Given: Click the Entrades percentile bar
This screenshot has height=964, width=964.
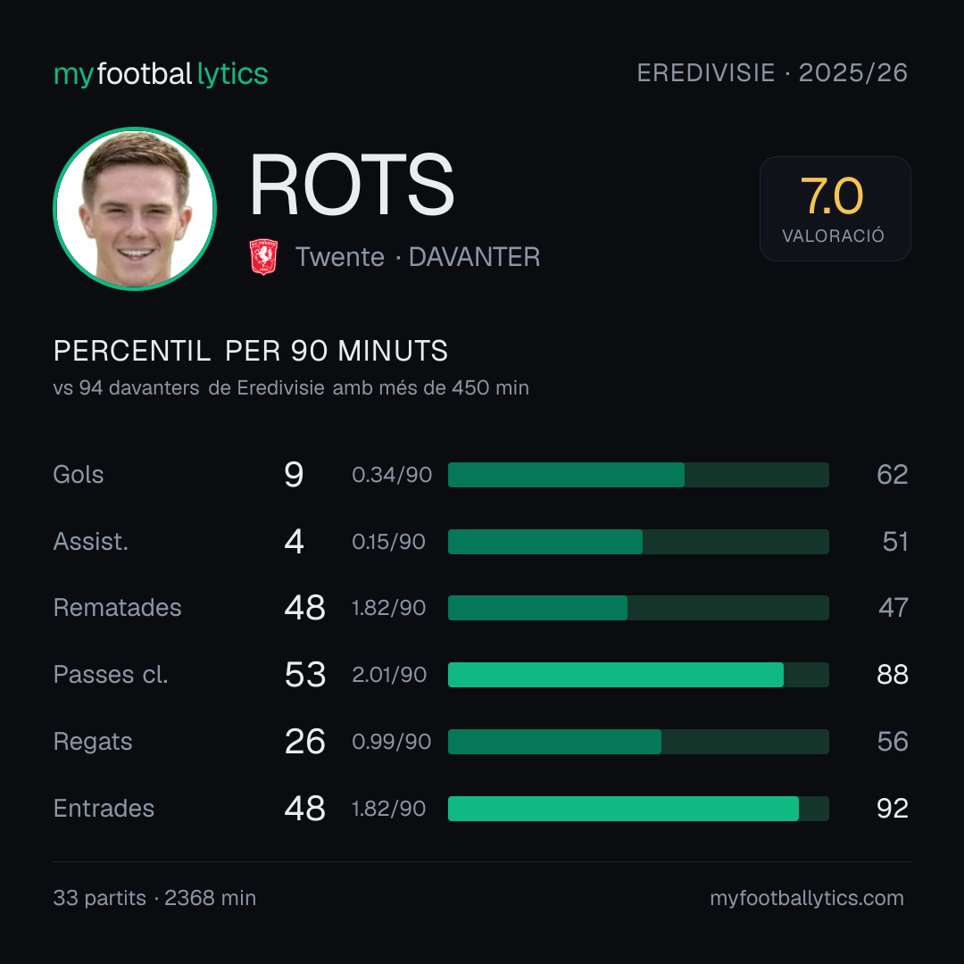Looking at the screenshot, I should (638, 809).
